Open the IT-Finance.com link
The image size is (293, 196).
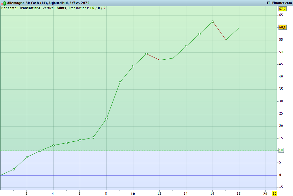pyautogui.click(x=279, y=3)
